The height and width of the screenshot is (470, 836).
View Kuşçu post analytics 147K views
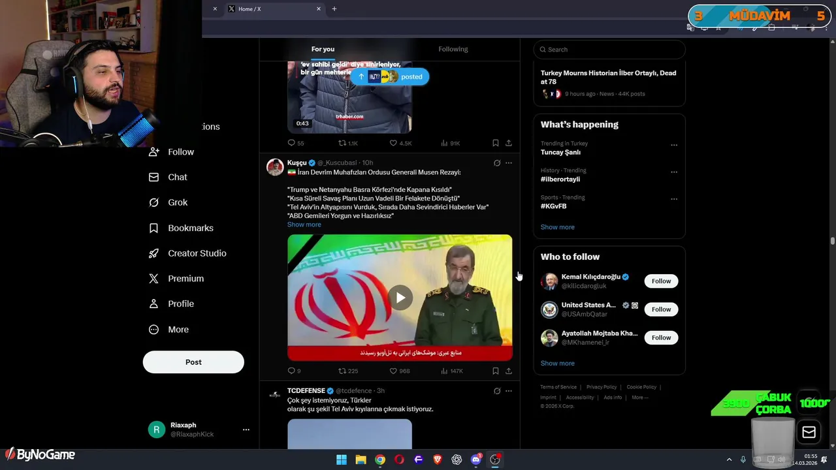click(451, 371)
